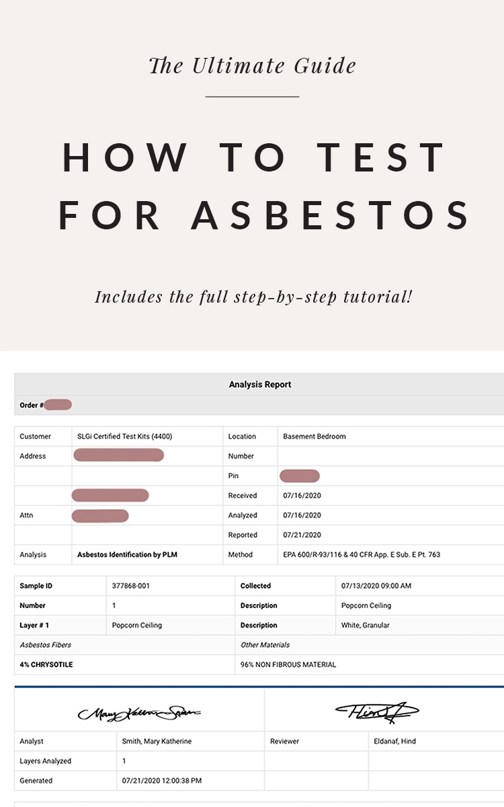Click the 'Analysis Report' header bar
504x807 pixels.
click(x=259, y=385)
